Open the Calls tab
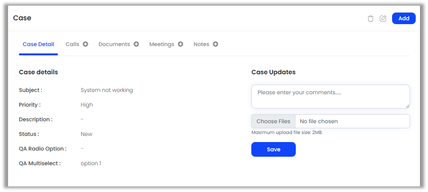 [x=73, y=44]
